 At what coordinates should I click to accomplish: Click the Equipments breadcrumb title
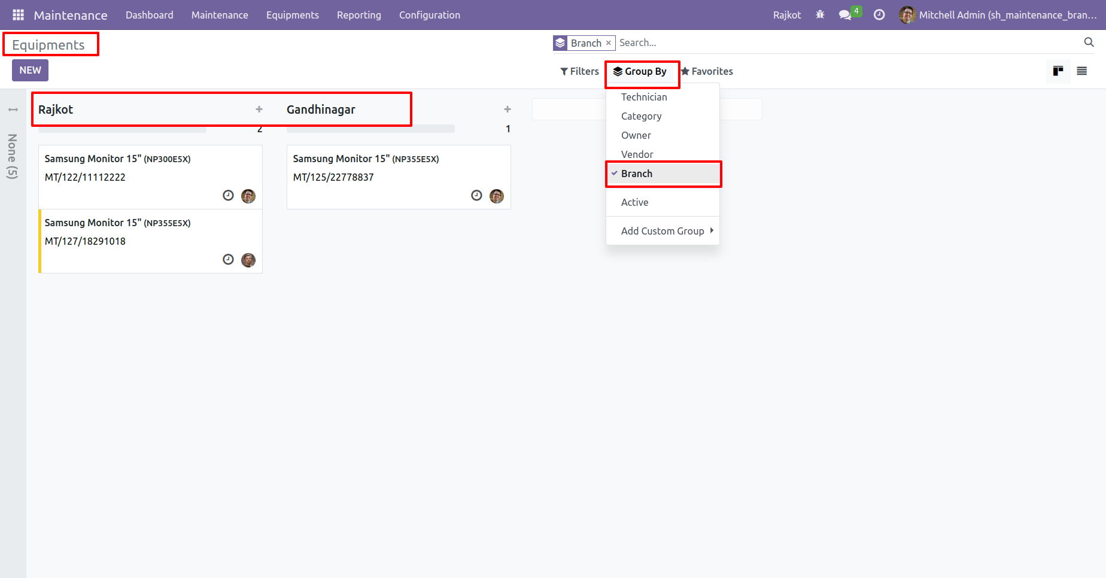48,45
